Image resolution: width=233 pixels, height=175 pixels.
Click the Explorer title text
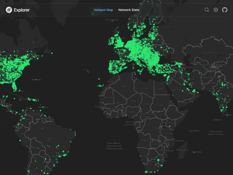pyautogui.click(x=22, y=10)
